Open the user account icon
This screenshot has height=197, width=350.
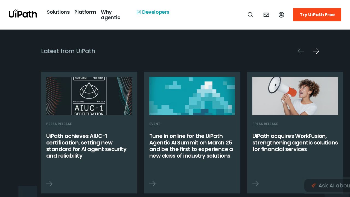[281, 15]
